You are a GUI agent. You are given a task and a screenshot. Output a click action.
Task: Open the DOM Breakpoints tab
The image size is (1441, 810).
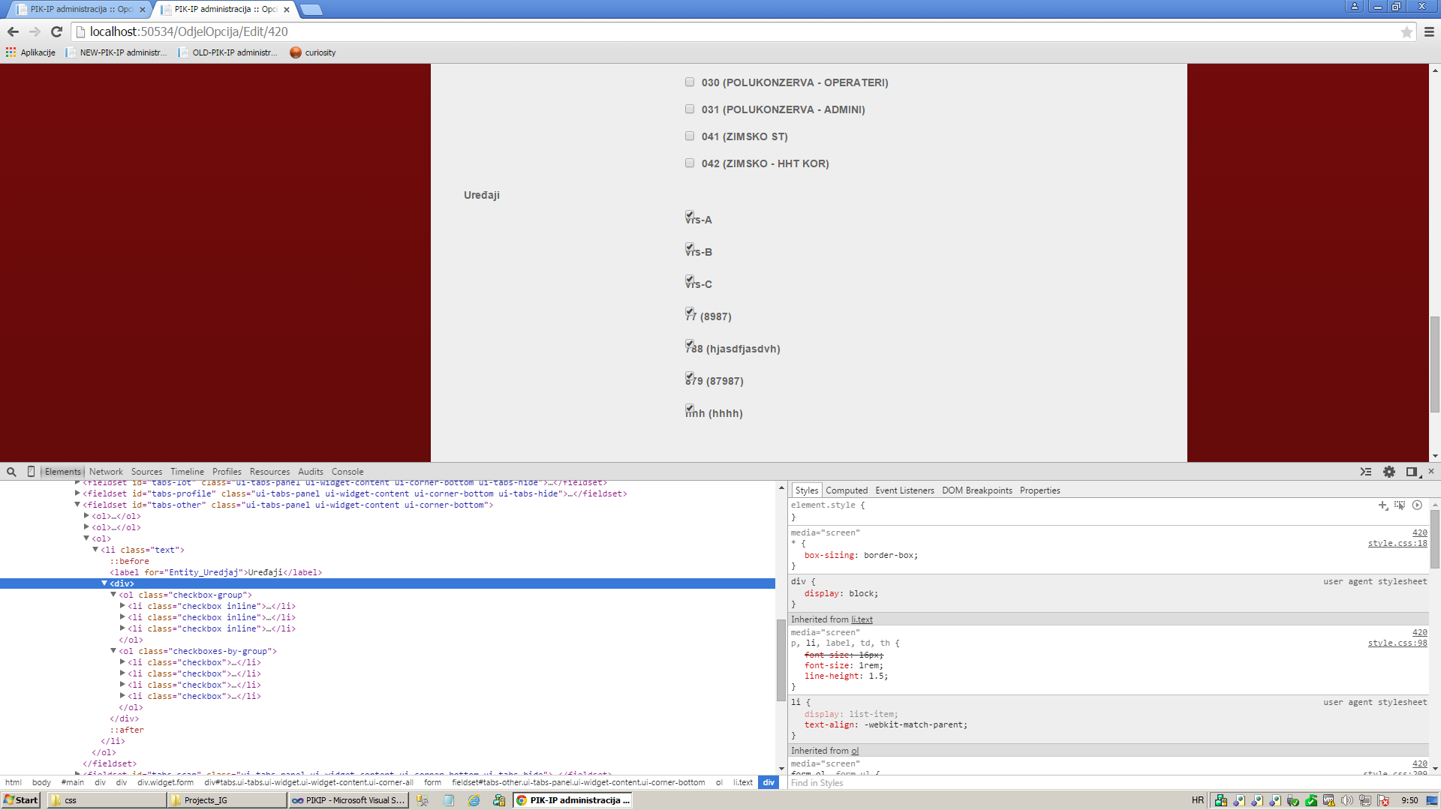tap(977, 490)
